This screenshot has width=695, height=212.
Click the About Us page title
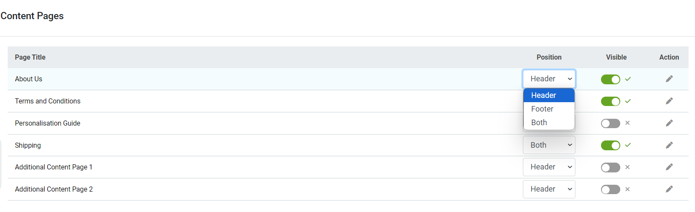coord(29,79)
